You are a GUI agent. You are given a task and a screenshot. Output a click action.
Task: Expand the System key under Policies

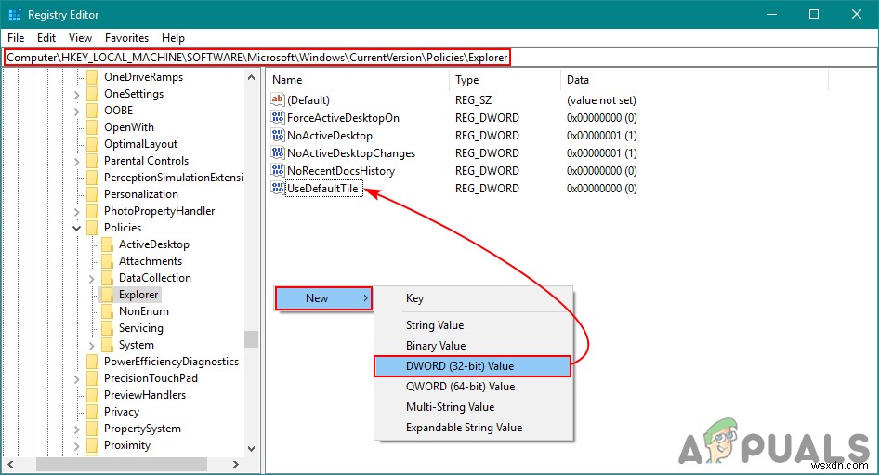pos(91,346)
